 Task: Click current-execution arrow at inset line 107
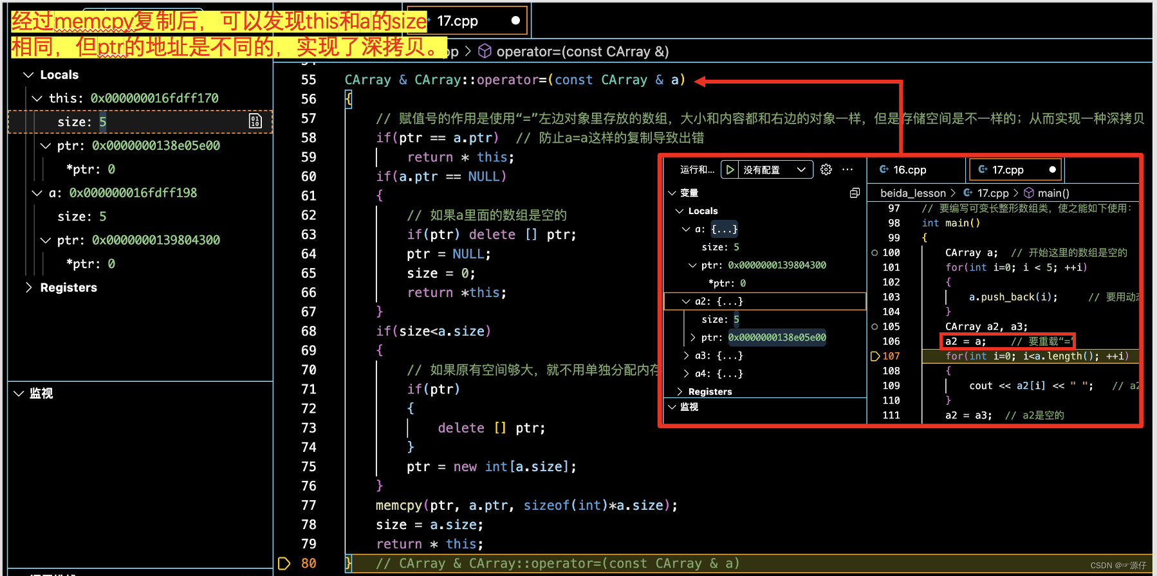[875, 356]
